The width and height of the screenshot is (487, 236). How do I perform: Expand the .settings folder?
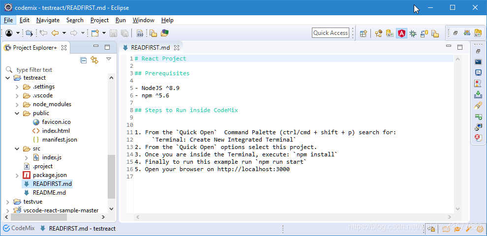[17, 87]
